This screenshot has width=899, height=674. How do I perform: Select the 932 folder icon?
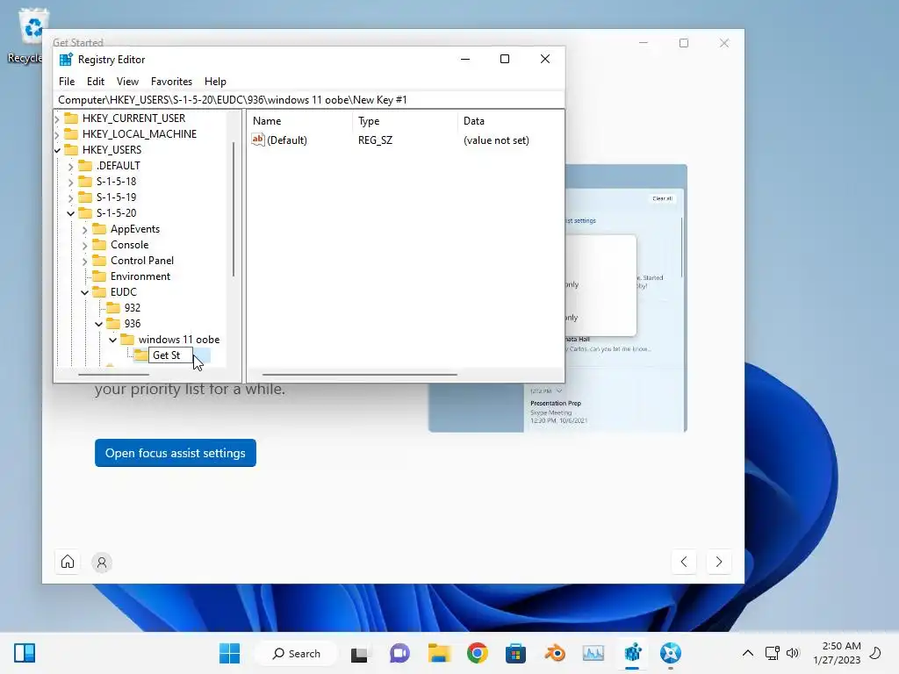point(113,308)
